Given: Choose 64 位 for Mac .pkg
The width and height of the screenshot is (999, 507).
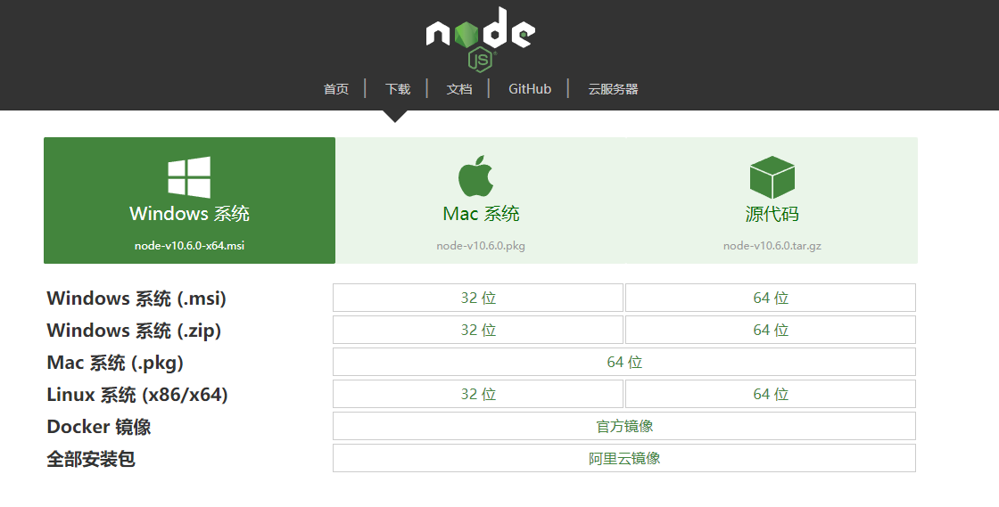Looking at the screenshot, I should click(624, 362).
